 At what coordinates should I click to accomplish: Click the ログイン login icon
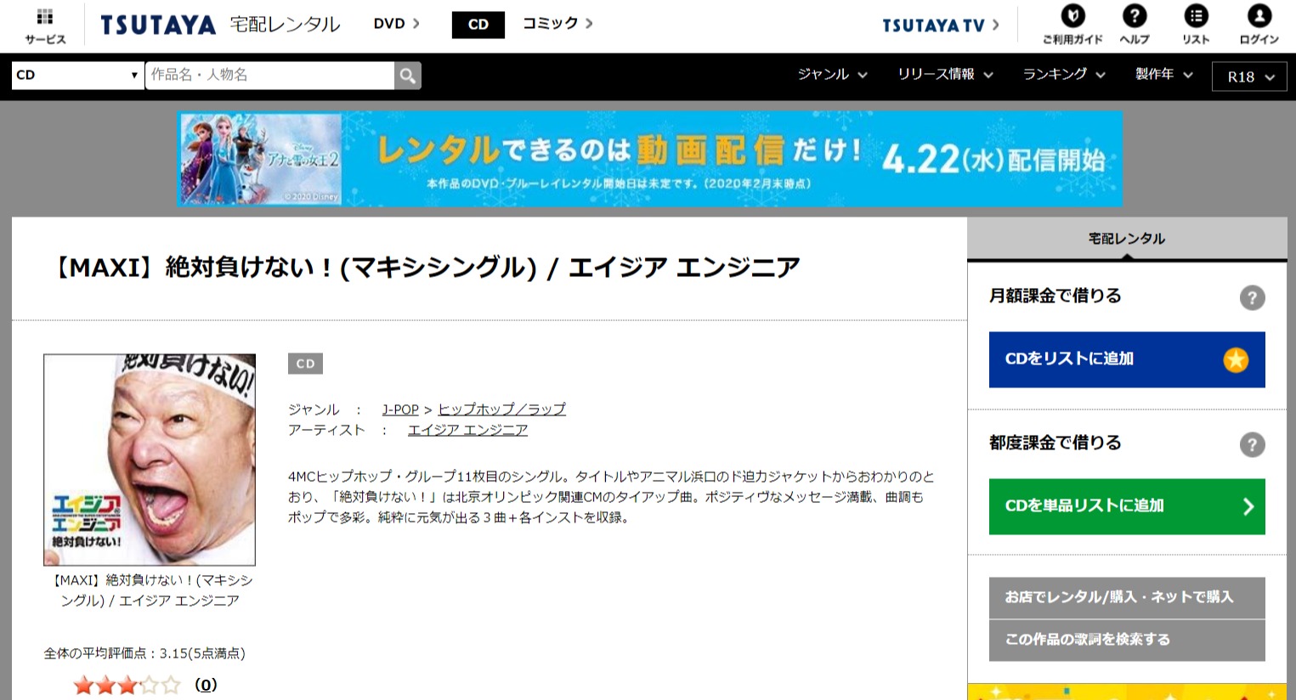click(x=1259, y=25)
